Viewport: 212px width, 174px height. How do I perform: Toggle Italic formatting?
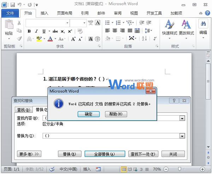[x=36, y=31]
